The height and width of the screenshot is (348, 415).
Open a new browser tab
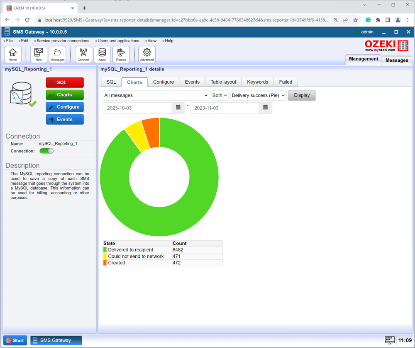pos(84,8)
